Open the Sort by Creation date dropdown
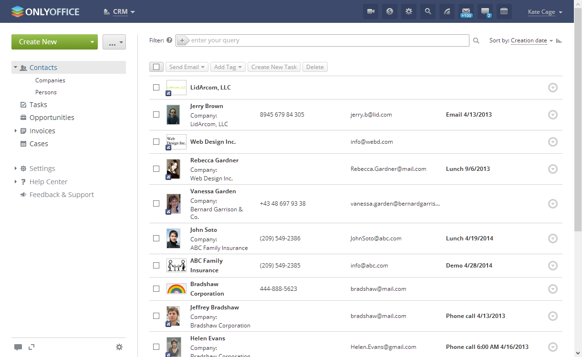582x357 pixels. click(531, 41)
